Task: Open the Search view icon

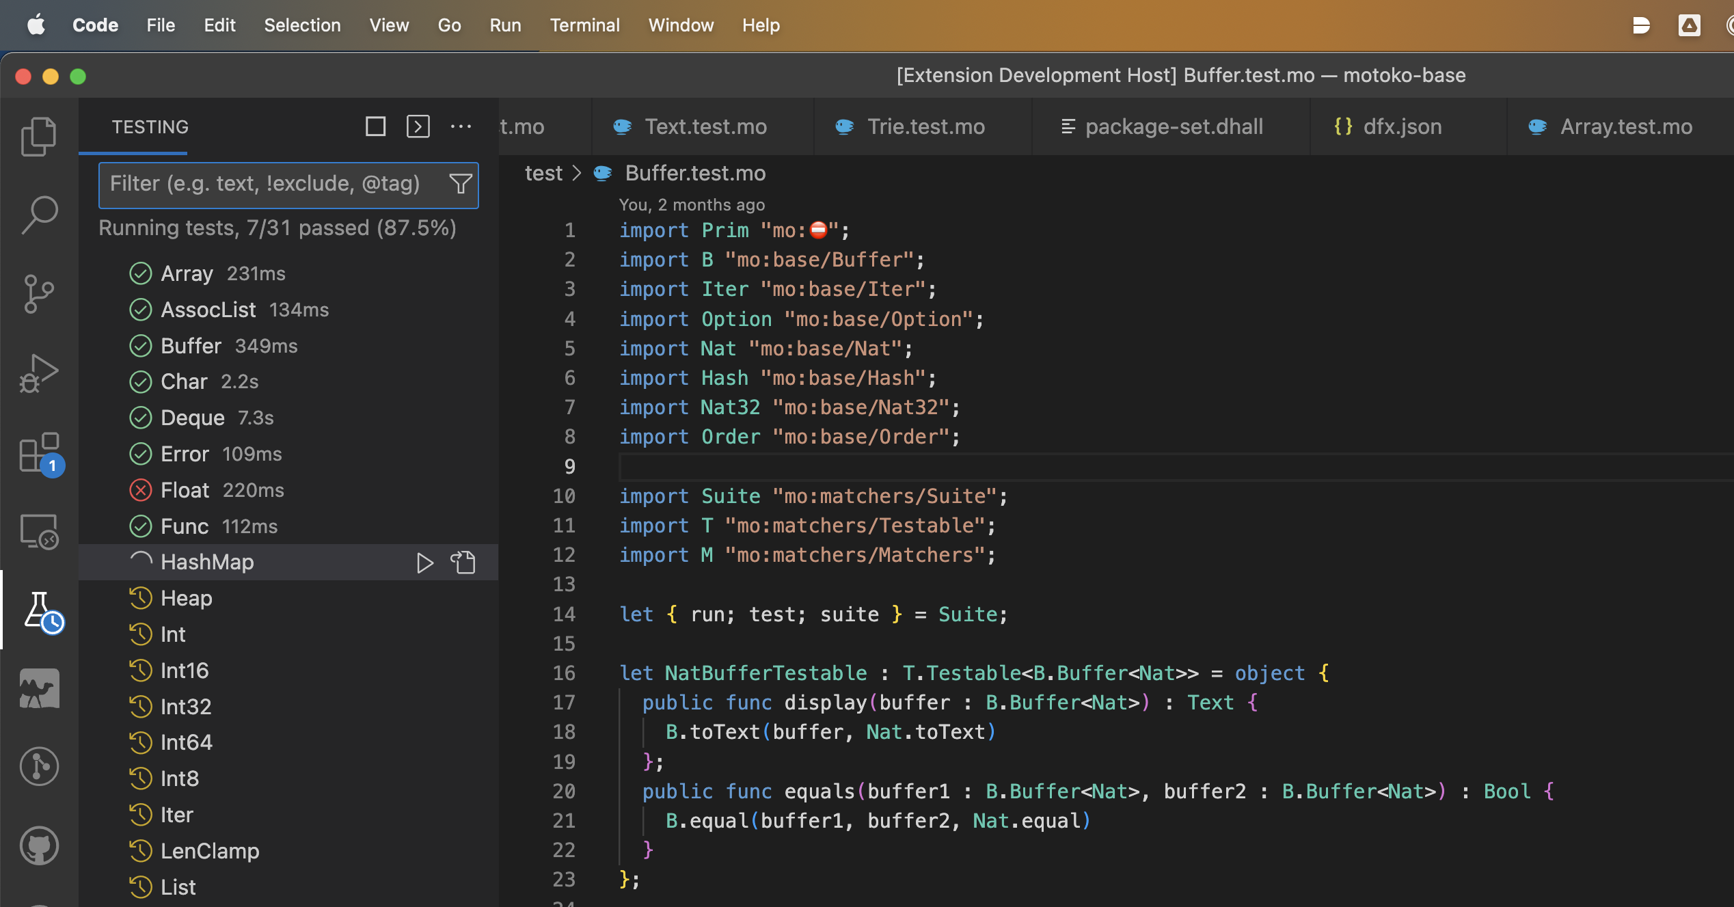Action: pos(39,215)
